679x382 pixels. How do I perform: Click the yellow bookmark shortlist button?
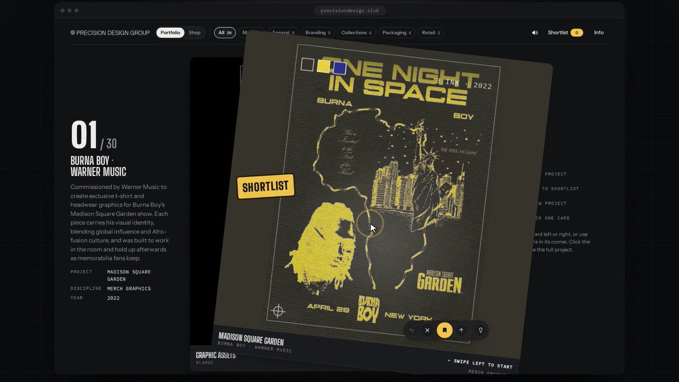445,330
